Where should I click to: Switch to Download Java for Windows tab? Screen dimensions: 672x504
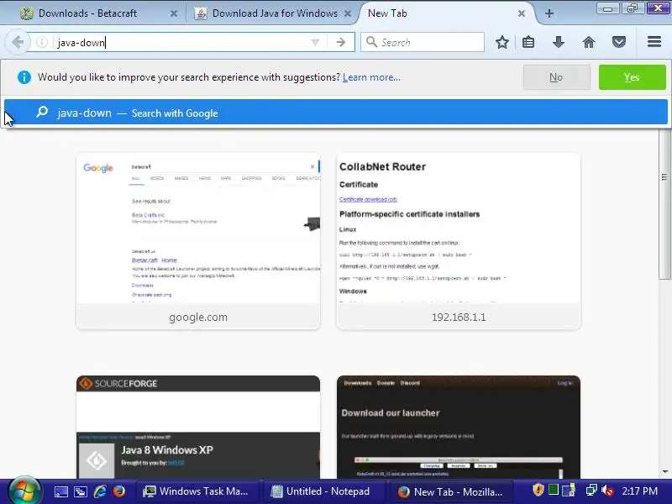click(x=275, y=13)
